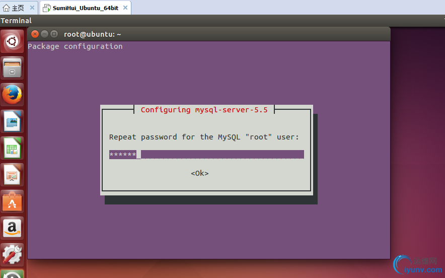Maximize the root@ubuntu terminal window
The width and height of the screenshot is (445, 278).
pyautogui.click(x=54, y=34)
